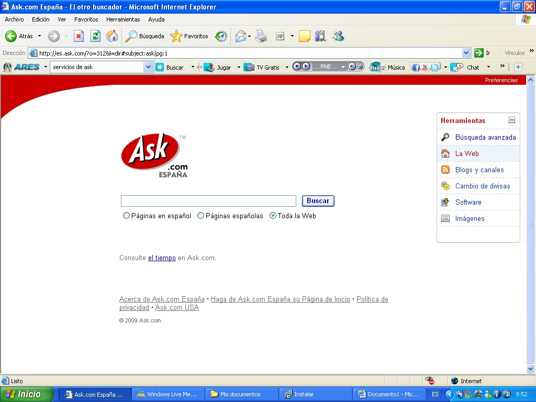Collapse the Herramientas panel
Image resolution: width=536 pixels, height=402 pixels.
511,120
